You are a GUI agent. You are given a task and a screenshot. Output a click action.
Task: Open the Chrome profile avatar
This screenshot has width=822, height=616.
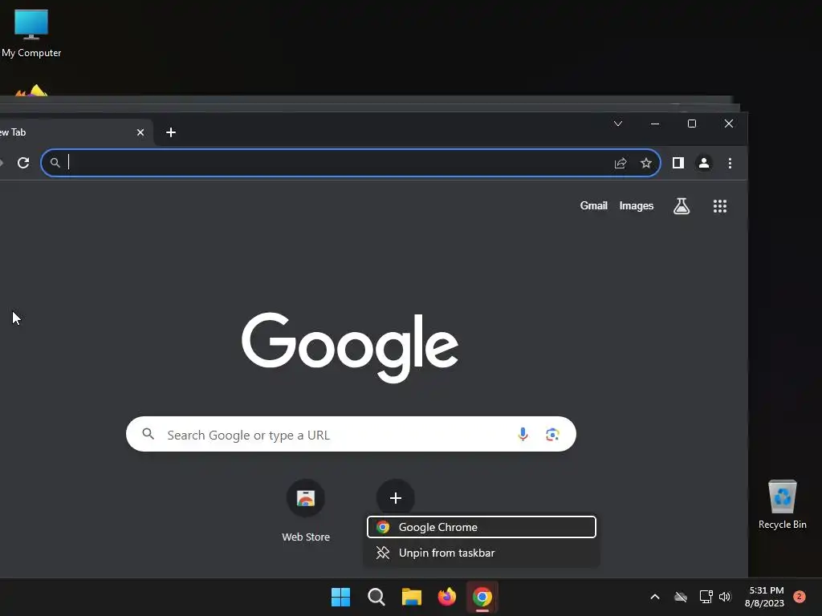(703, 164)
